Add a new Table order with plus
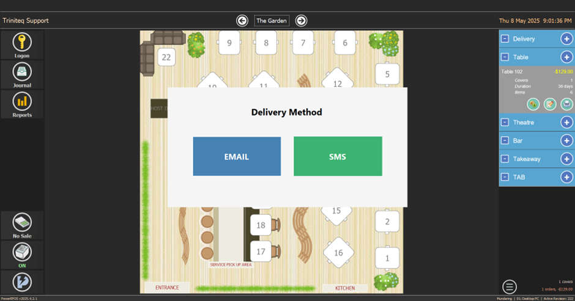Screen dimensions: 575x301 pos(566,57)
